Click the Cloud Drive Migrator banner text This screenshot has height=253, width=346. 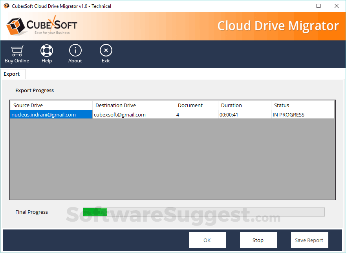point(278,25)
